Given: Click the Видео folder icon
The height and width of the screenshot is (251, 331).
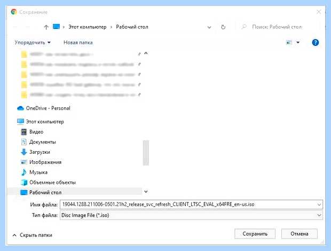Looking at the screenshot, I should 24,132.
